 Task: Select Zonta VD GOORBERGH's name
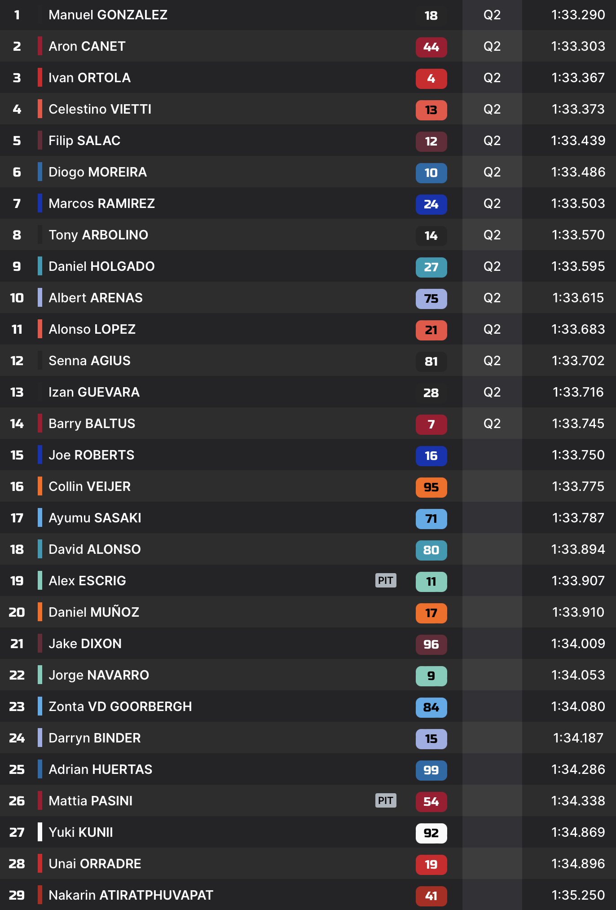[x=120, y=707]
